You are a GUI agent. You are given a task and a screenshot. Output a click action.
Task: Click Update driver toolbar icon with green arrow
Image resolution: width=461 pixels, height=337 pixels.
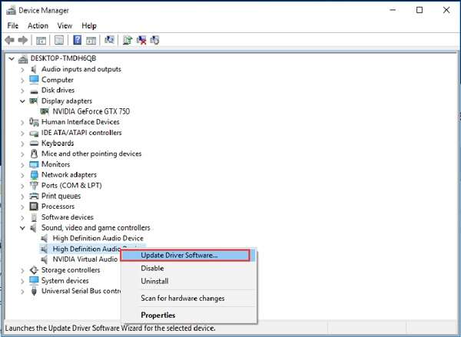click(x=128, y=40)
